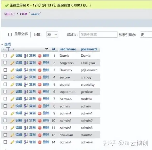Tick the Show all checkbox
Viewport: 152px width, 150px height.
click(10, 35)
